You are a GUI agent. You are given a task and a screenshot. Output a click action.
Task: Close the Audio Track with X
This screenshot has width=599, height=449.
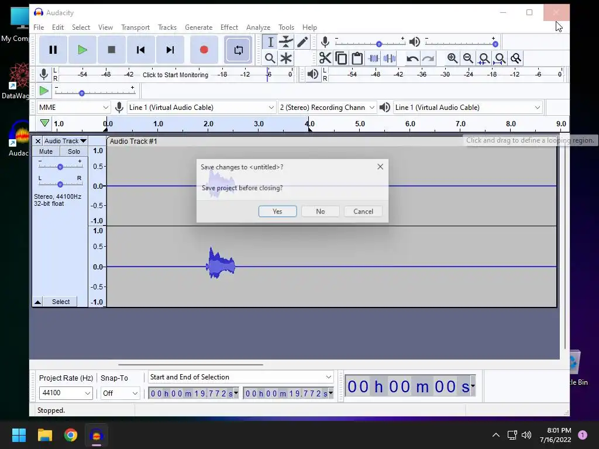tap(38, 141)
